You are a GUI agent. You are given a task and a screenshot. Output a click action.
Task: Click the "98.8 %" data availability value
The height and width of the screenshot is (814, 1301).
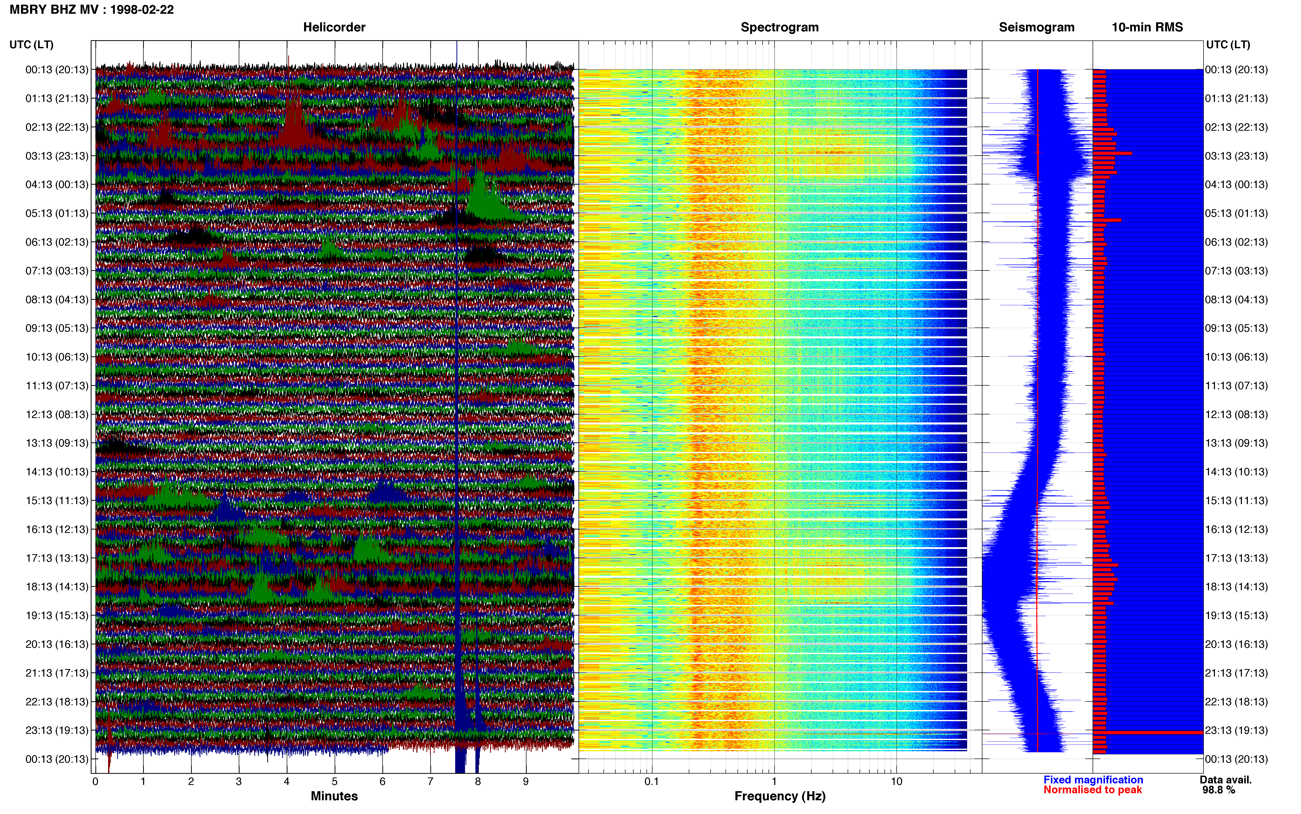point(1219,790)
